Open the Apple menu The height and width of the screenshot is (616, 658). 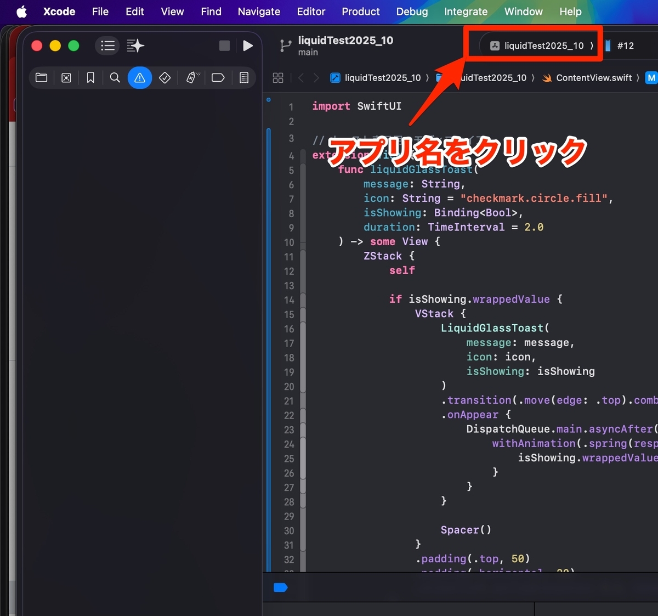click(21, 12)
